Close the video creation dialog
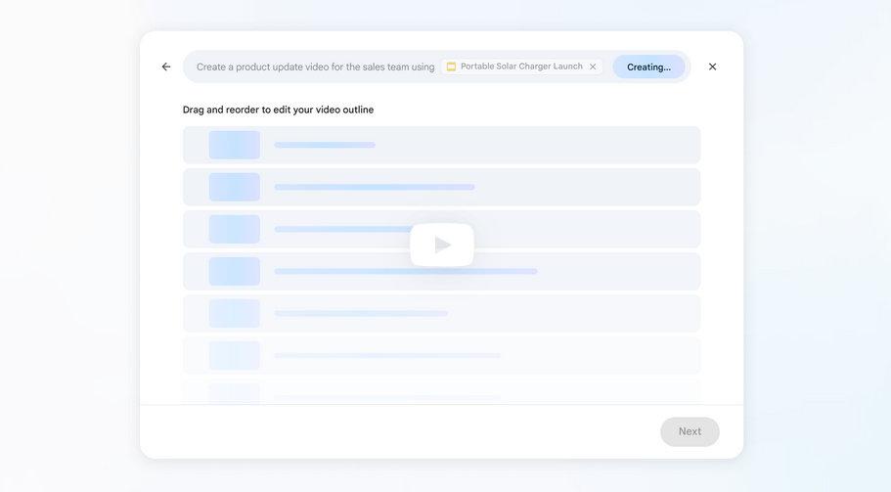Screen dimensions: 891x492 712,67
